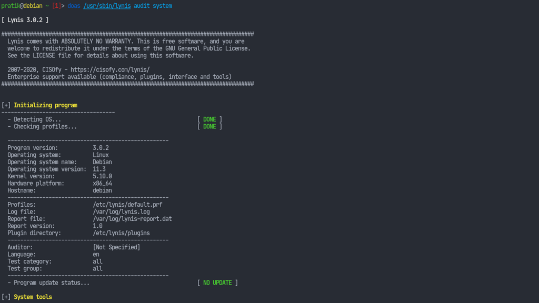Click the '[+]' marker before Initializing program
Viewport: 539px width, 303px height.
click(x=6, y=105)
